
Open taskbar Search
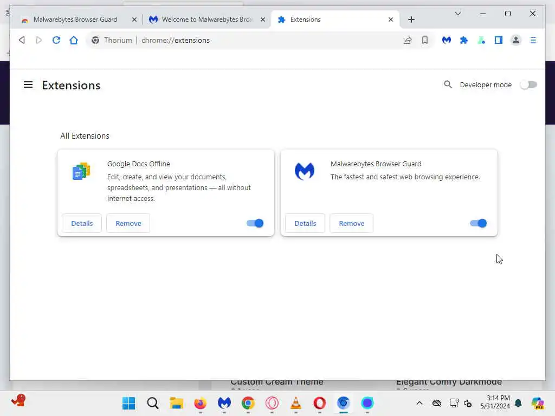coord(152,403)
